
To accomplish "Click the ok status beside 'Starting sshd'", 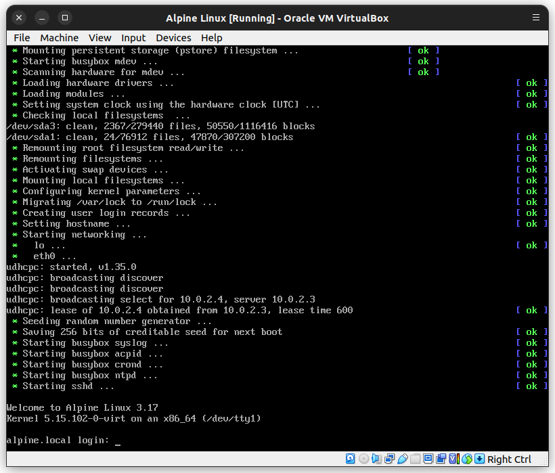I will (531, 386).
